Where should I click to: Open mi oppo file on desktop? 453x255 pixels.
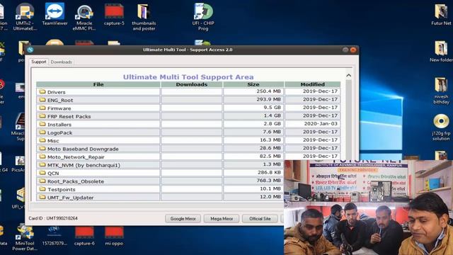[114, 236]
